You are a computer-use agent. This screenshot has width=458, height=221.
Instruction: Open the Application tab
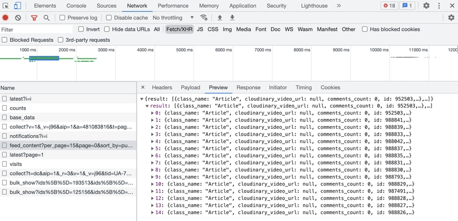[x=243, y=6]
